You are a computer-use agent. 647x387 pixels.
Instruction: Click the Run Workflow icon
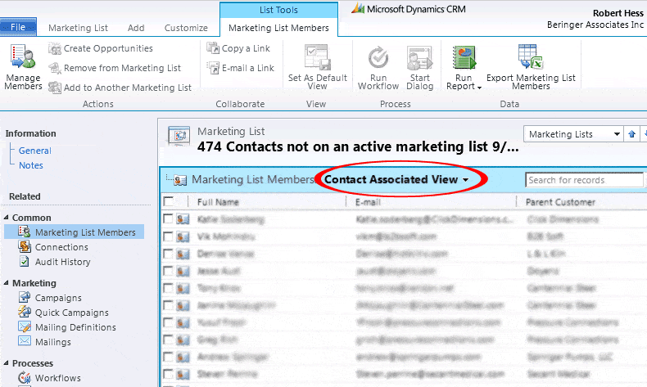point(378,58)
